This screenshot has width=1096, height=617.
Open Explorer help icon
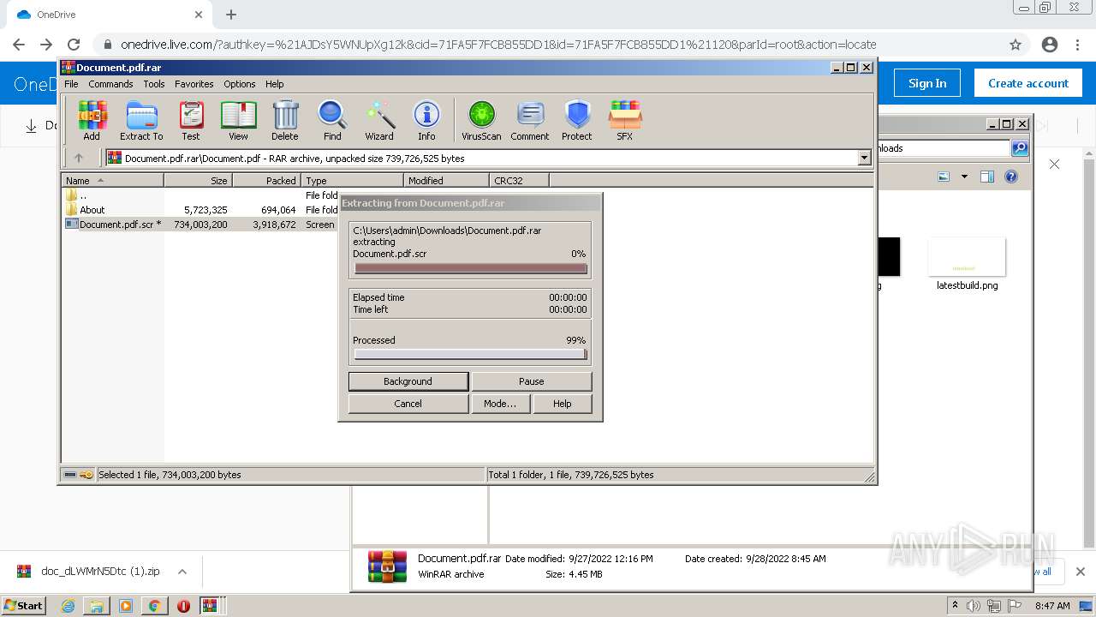1011,177
